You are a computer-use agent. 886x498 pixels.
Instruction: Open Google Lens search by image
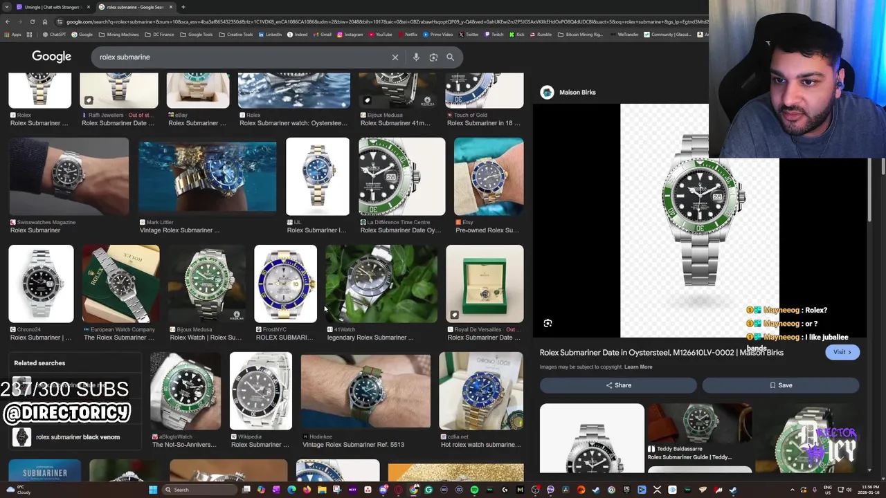tap(433, 57)
